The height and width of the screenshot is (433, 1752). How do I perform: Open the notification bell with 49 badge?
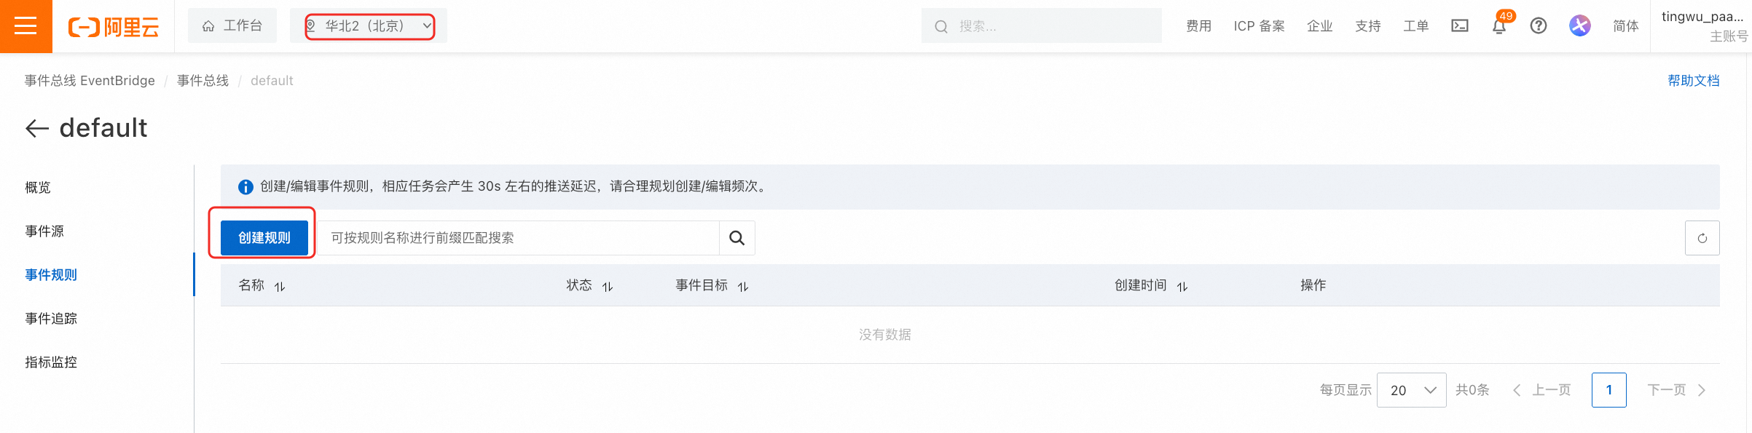1499,26
